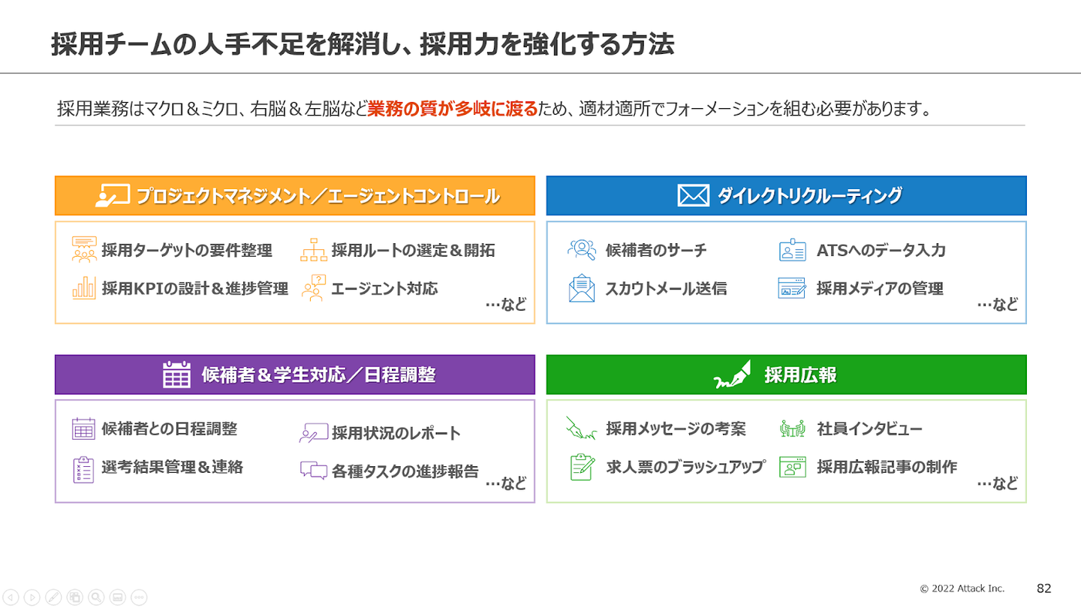This screenshot has height=608, width=1081.
Task: Click the mail icon beside スカウトメール送信
Action: tap(581, 288)
